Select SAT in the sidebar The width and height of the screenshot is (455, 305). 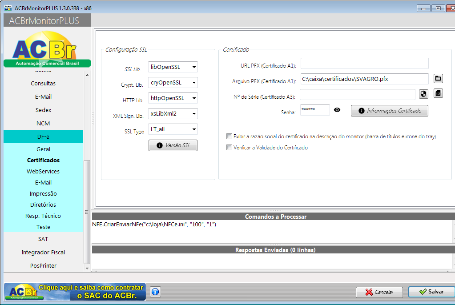[x=43, y=239]
